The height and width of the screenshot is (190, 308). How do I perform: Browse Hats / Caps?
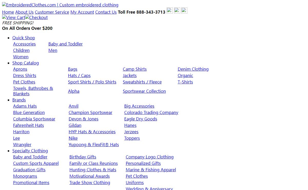(x=79, y=75)
